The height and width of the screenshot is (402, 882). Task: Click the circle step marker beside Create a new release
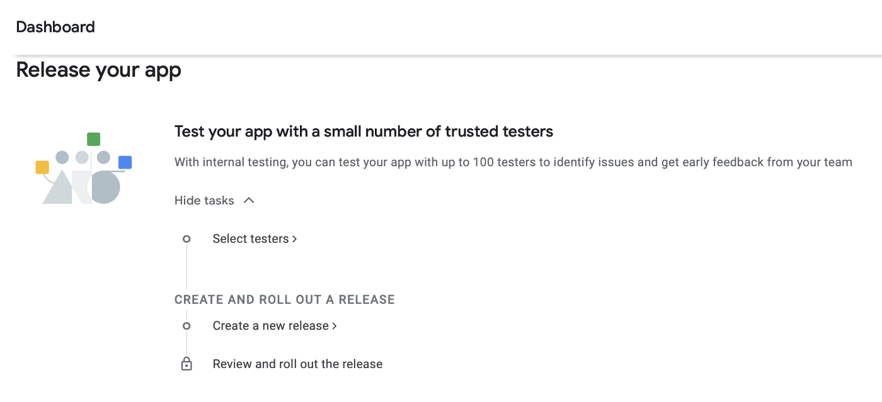point(186,326)
